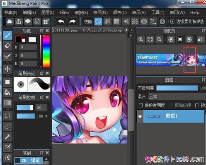Flip canvas view in navigator
206x165 pixels.
201,39
